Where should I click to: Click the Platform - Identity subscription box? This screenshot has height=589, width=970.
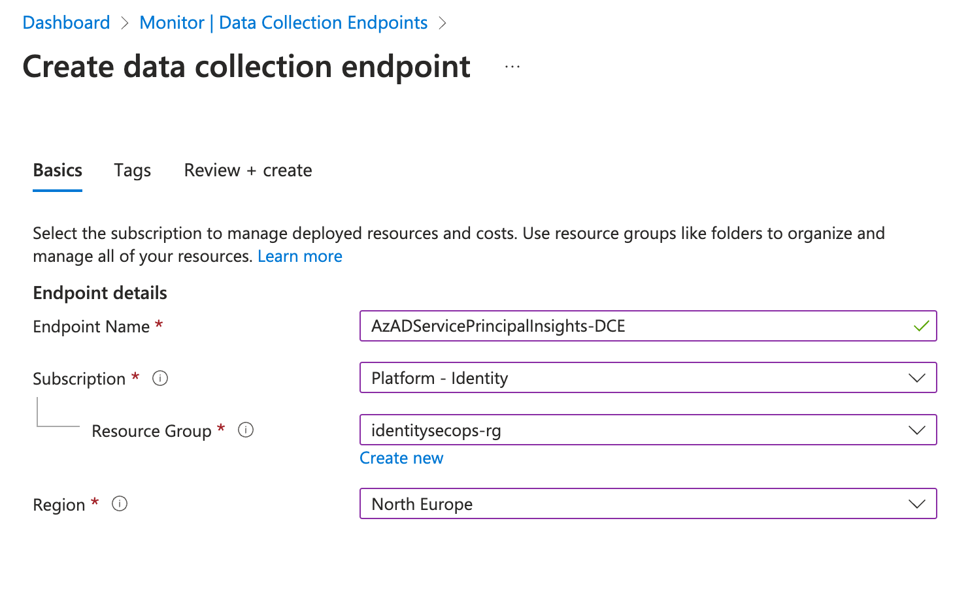[x=648, y=378]
